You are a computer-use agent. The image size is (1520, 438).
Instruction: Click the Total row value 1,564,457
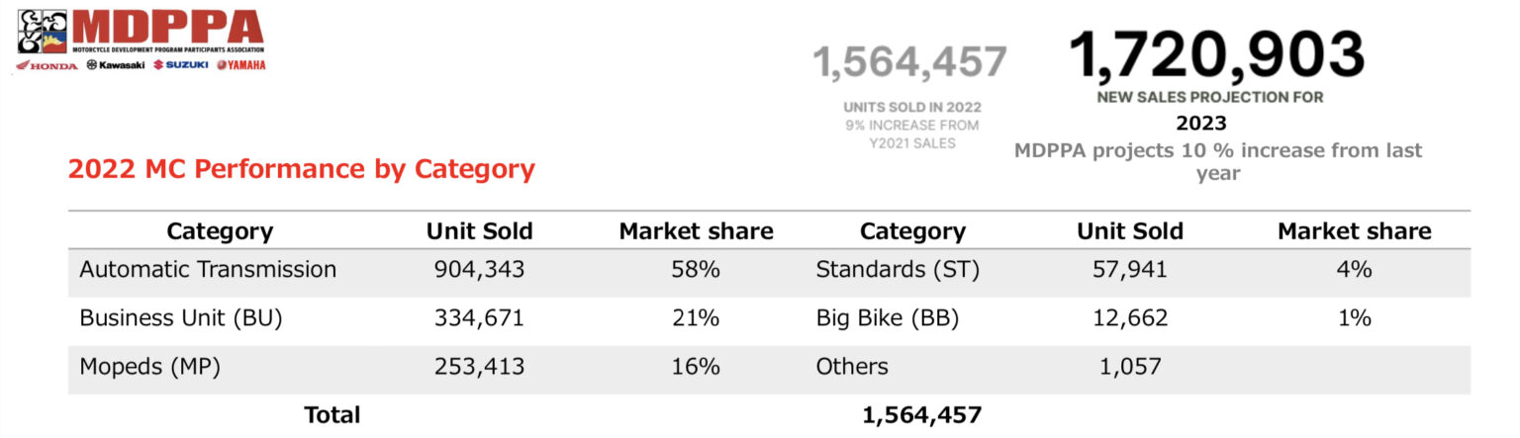pyautogui.click(x=922, y=415)
